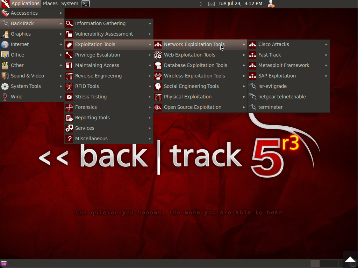The height and width of the screenshot is (268, 358).
Task: Click the Sound & Video icon
Action: click(x=5, y=76)
